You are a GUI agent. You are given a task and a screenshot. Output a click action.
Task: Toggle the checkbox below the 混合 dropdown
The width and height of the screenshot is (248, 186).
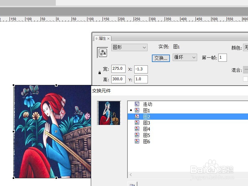tap(246, 79)
